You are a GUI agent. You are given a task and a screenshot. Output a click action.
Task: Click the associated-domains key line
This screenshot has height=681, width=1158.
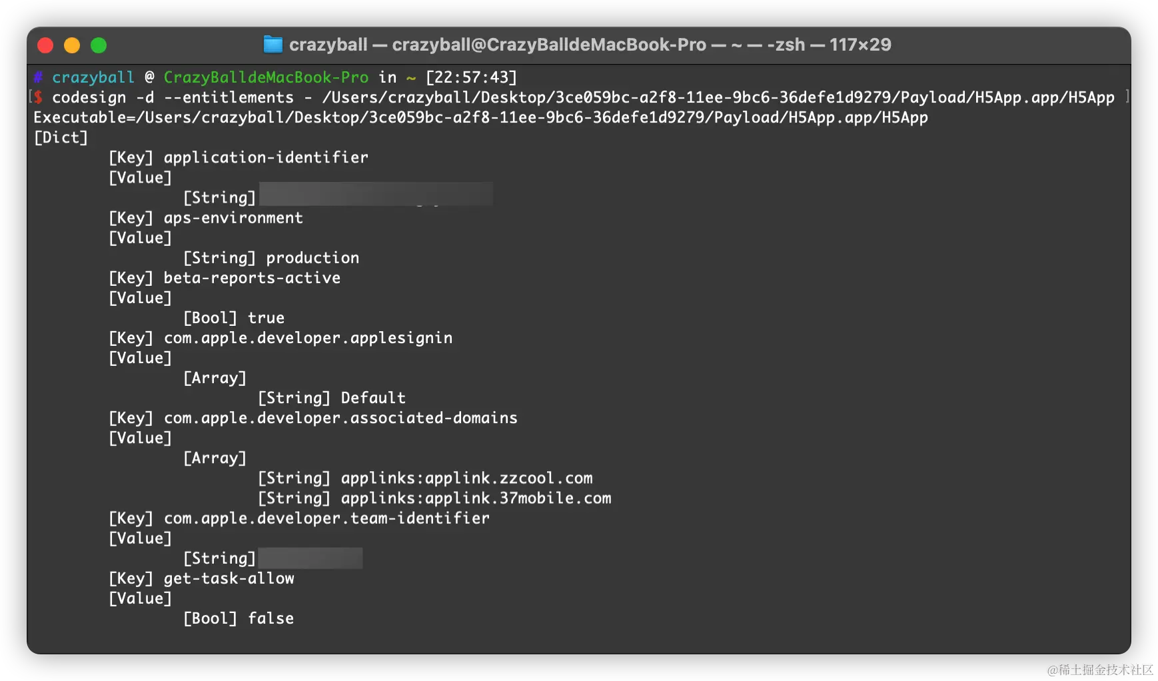click(313, 418)
